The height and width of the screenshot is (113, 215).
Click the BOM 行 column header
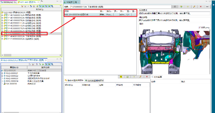click(x=31, y=10)
